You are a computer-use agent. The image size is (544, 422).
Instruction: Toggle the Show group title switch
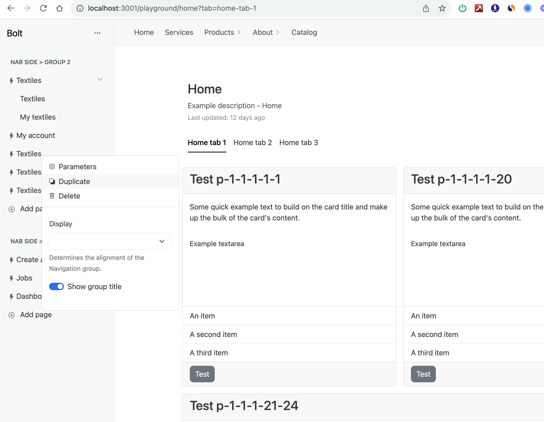coord(56,287)
